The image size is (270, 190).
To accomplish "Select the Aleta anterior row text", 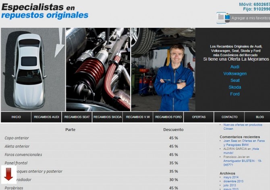I will tap(17, 146).
